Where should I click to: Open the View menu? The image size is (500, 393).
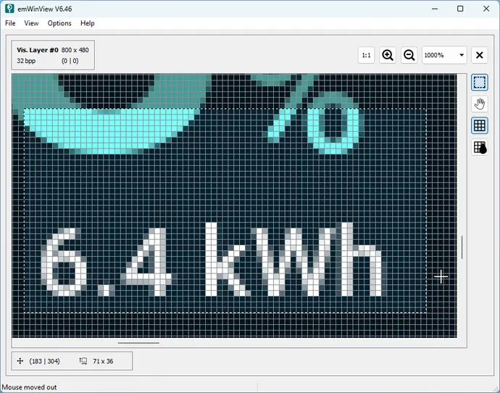coord(31,23)
